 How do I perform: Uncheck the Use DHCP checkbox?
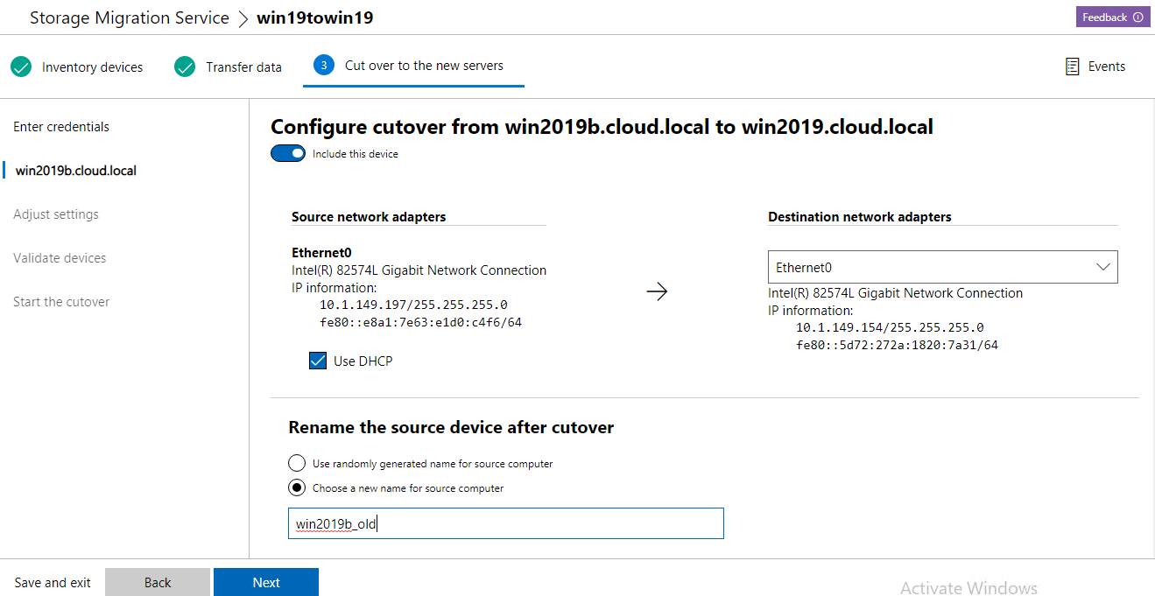[x=318, y=361]
